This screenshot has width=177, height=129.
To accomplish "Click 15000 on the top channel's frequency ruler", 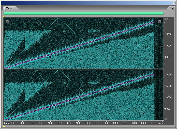I will 168,34.
